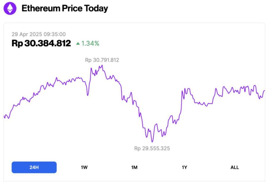Click the sharp dip just before the peak

click(x=88, y=95)
